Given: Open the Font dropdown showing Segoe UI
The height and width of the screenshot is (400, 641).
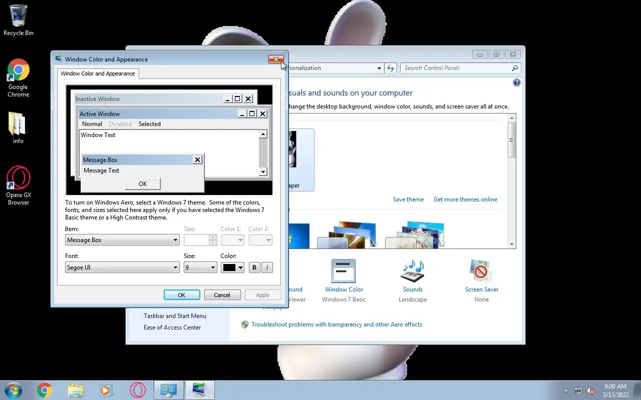Looking at the screenshot, I should point(122,267).
